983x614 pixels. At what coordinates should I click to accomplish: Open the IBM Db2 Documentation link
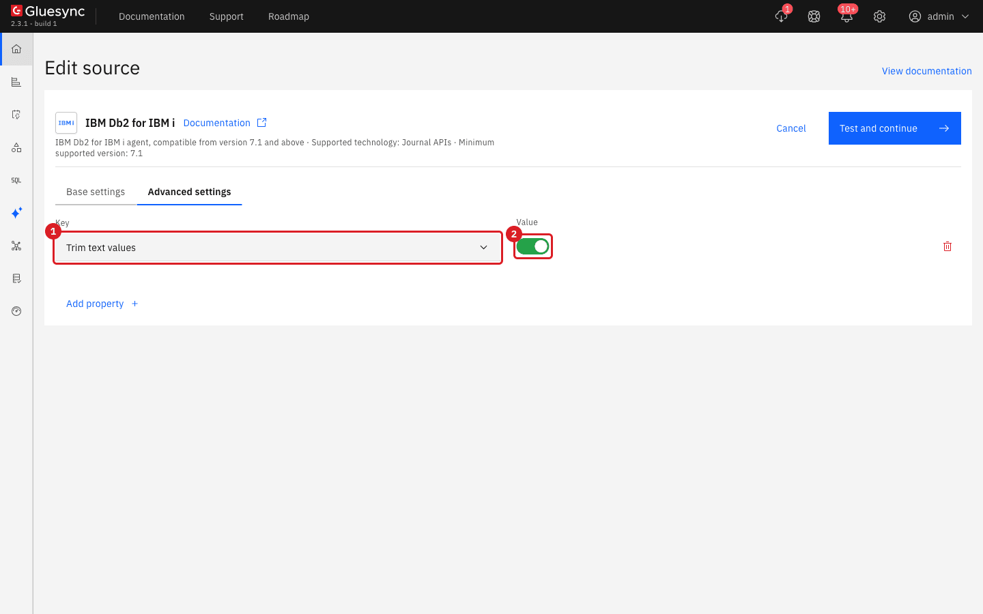217,123
